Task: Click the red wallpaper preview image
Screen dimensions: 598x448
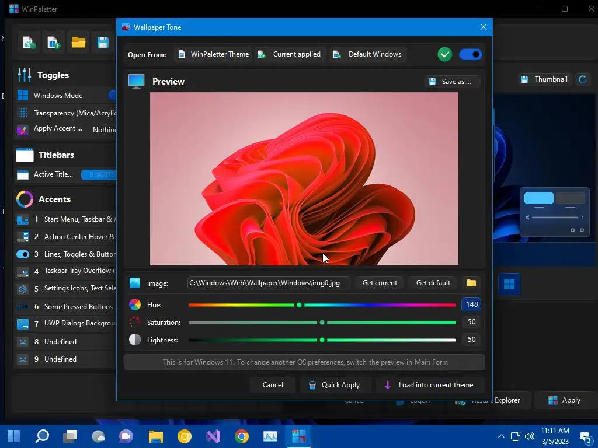Action: pos(304,178)
